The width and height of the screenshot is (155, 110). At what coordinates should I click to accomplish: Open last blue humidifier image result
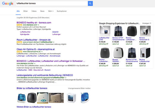coord(85,98)
